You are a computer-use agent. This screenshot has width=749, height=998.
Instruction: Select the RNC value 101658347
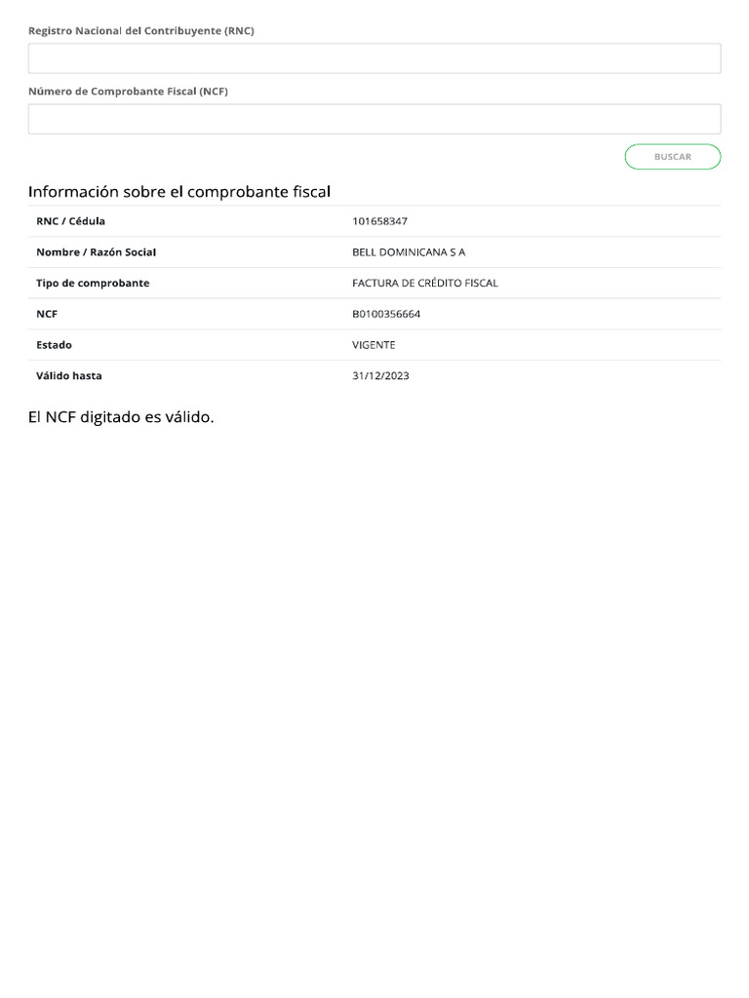(x=379, y=221)
